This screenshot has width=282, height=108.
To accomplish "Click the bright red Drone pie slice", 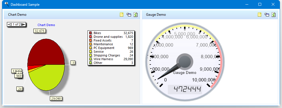I will [x=32, y=67].
